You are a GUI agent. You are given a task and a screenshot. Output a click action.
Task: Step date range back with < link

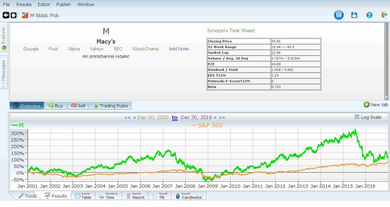(x=134, y=117)
